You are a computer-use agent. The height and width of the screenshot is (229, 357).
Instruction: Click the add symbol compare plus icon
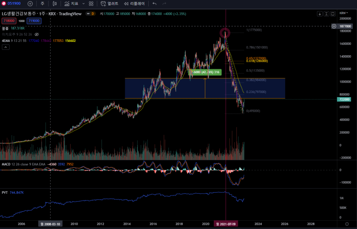30,3
